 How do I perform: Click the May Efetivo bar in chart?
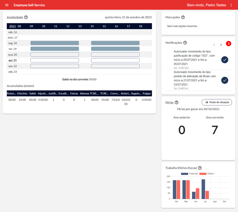tap(188, 190)
